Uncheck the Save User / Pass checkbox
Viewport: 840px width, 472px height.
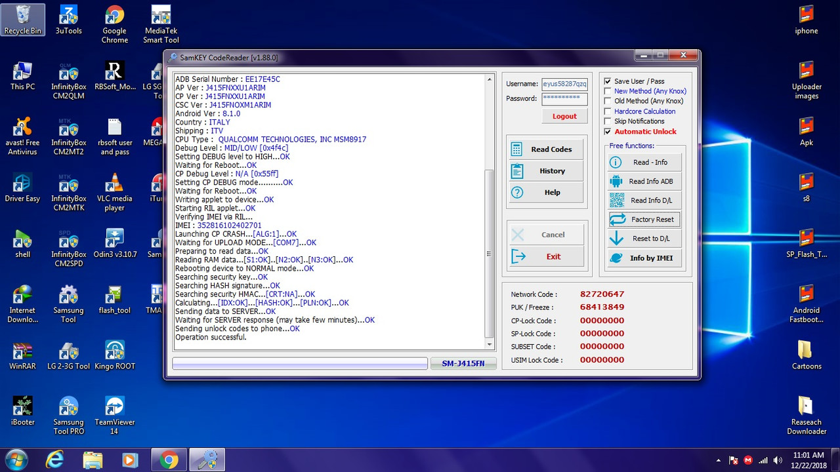click(x=608, y=81)
